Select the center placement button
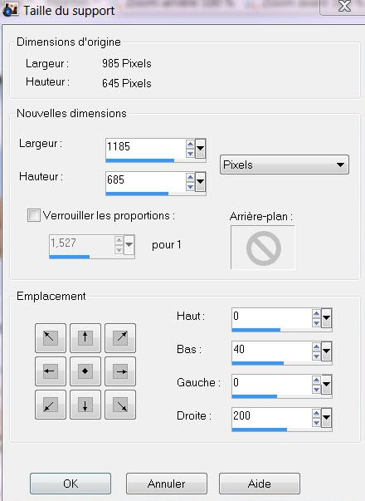 coord(85,371)
